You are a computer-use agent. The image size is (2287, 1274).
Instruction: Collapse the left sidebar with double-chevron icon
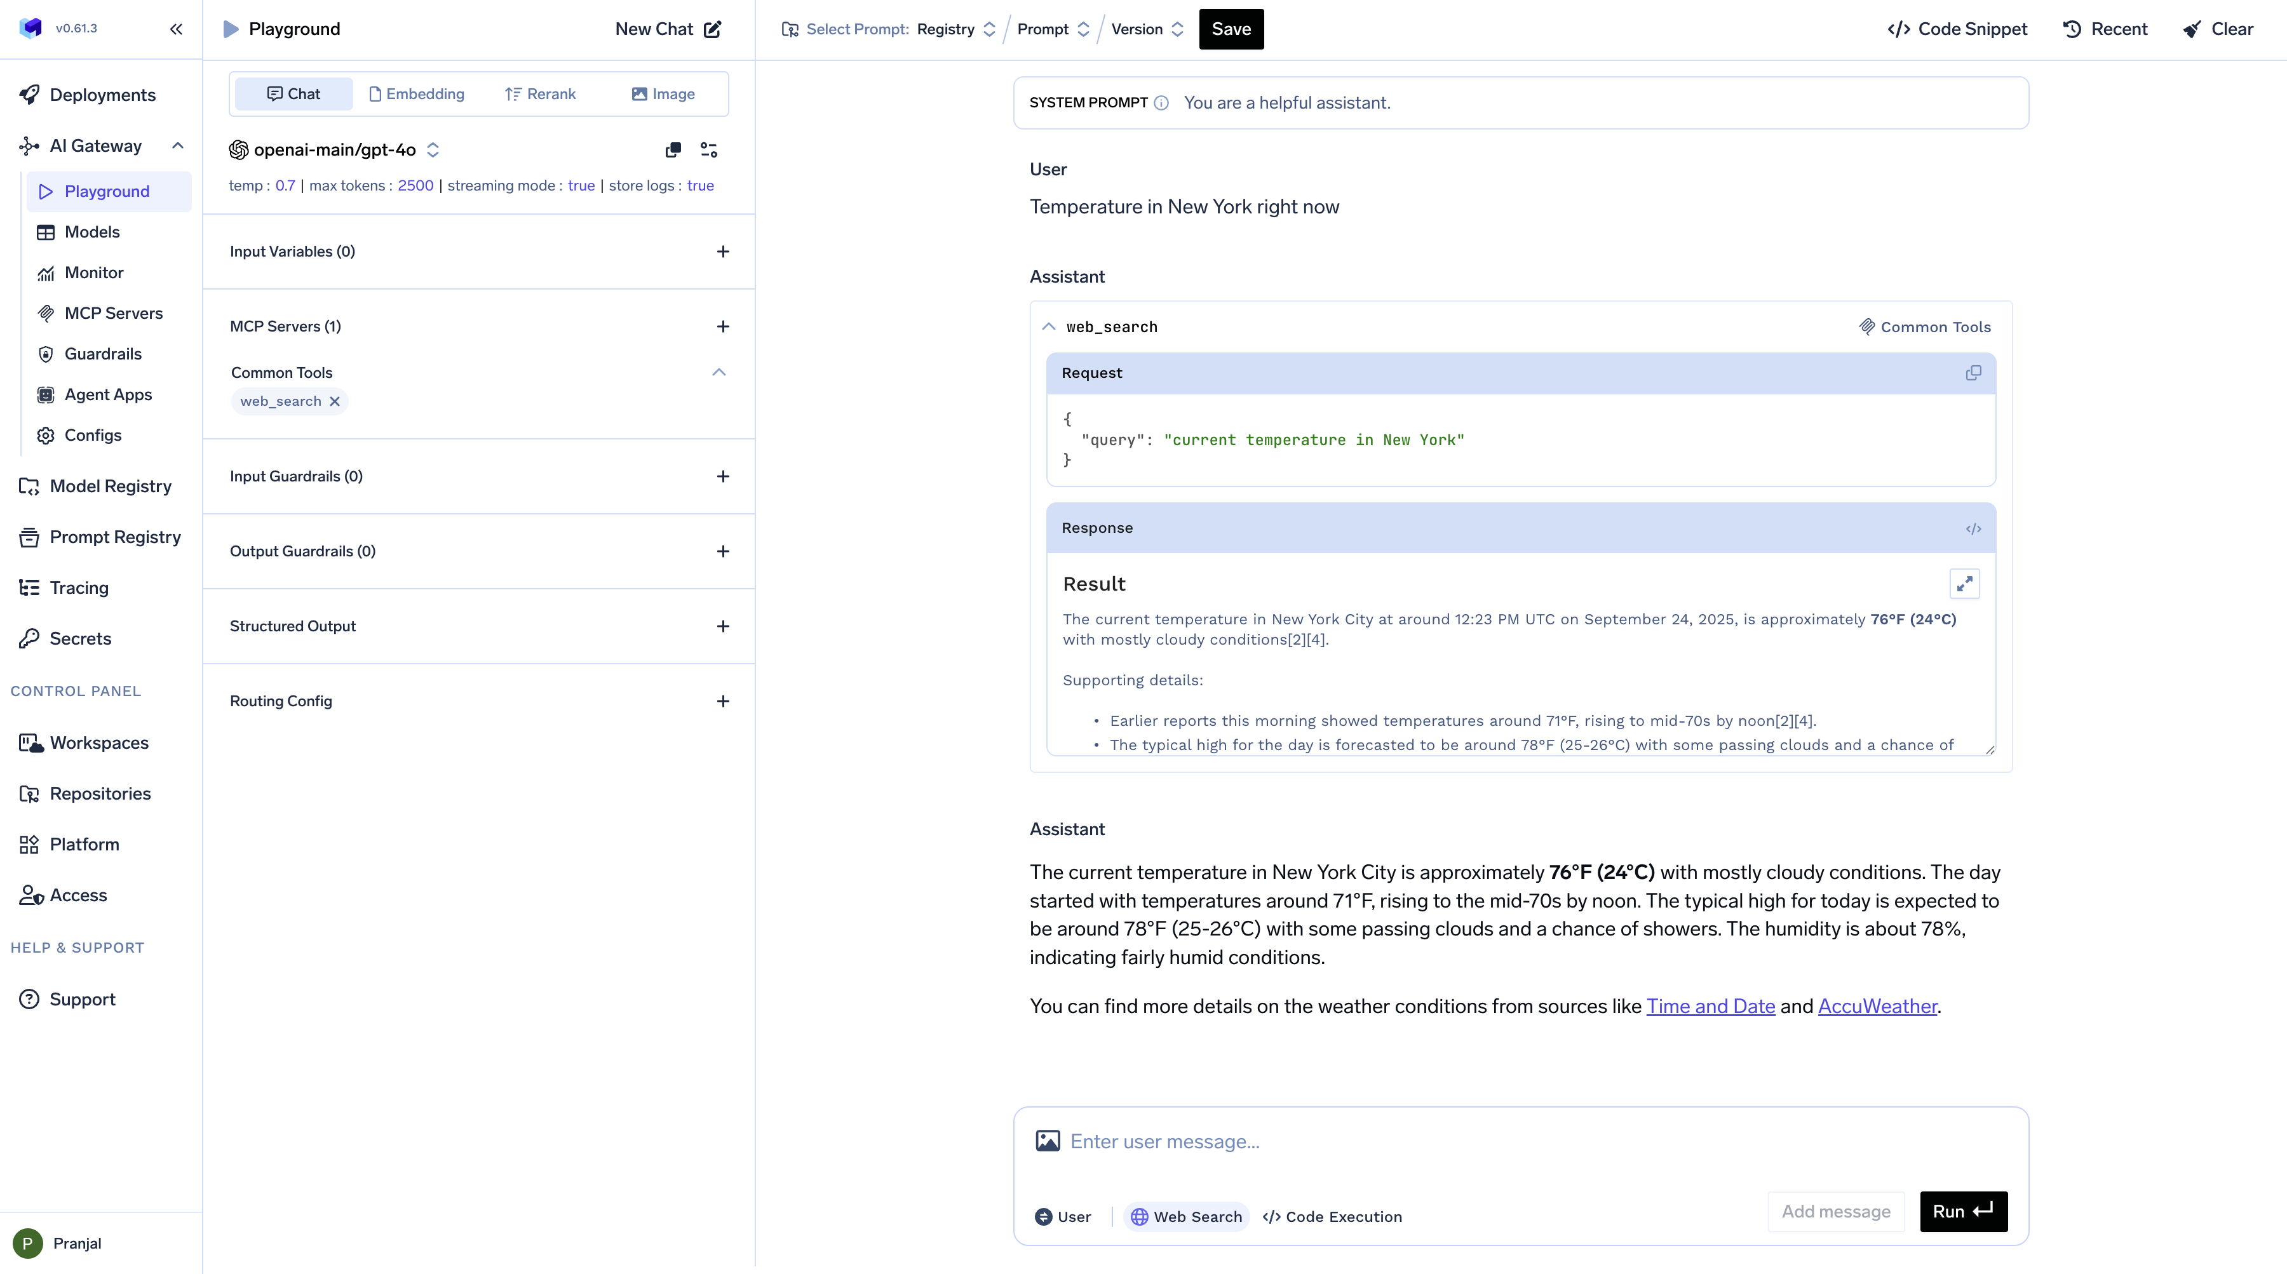tap(176, 29)
